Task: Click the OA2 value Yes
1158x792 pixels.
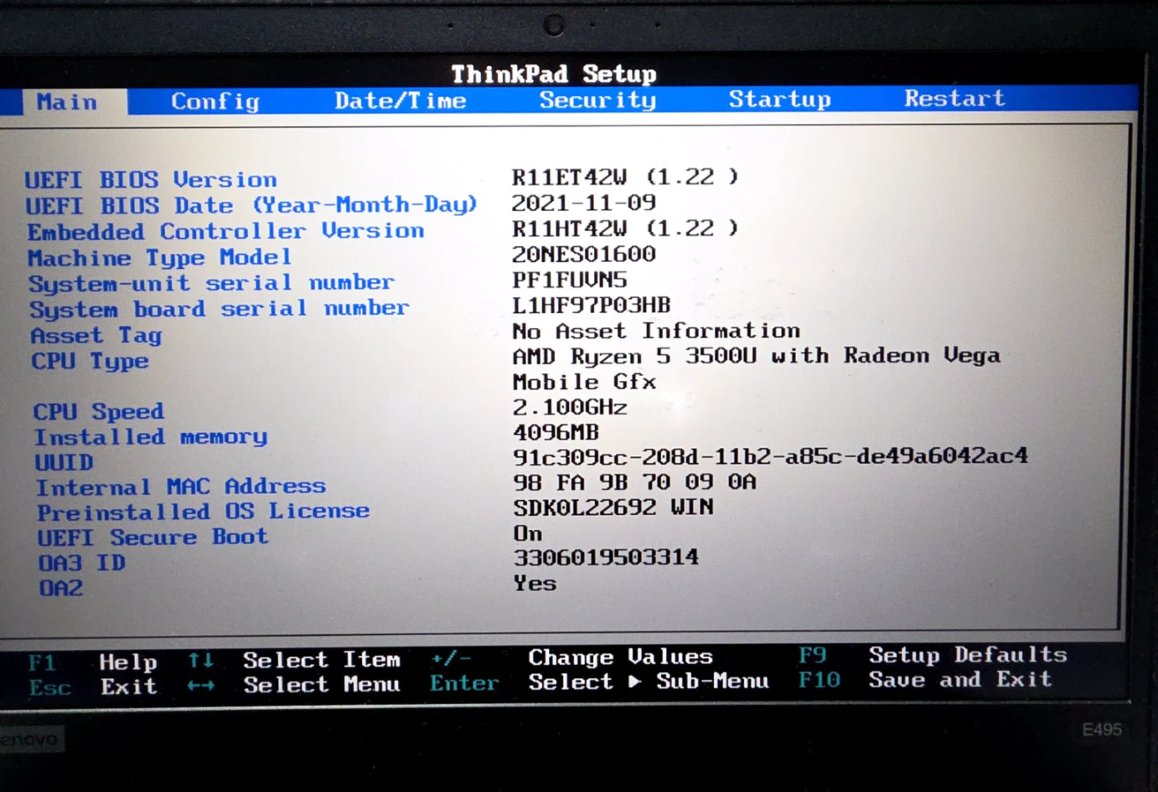Action: [x=535, y=583]
